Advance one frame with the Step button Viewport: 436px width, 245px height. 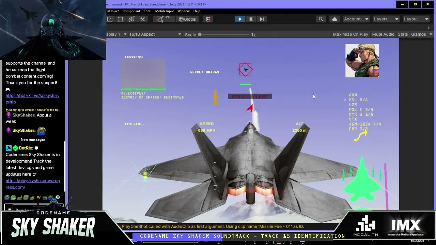coord(262,19)
